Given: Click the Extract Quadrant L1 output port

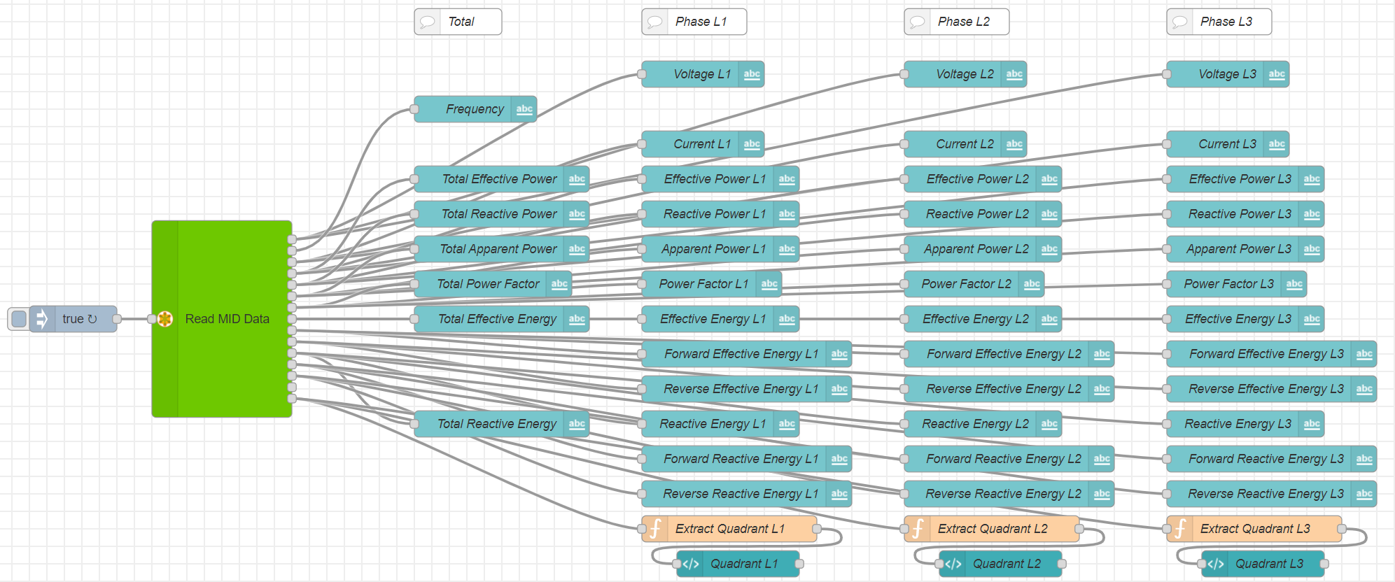Looking at the screenshot, I should [817, 529].
